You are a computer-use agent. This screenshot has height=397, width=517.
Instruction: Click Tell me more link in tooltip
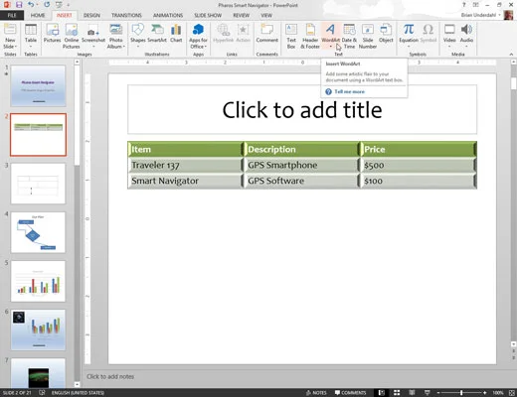coord(349,91)
